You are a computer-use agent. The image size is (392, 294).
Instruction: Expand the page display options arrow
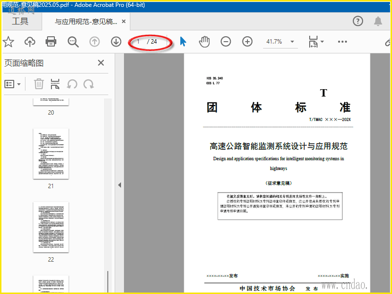pyautogui.click(x=322, y=42)
